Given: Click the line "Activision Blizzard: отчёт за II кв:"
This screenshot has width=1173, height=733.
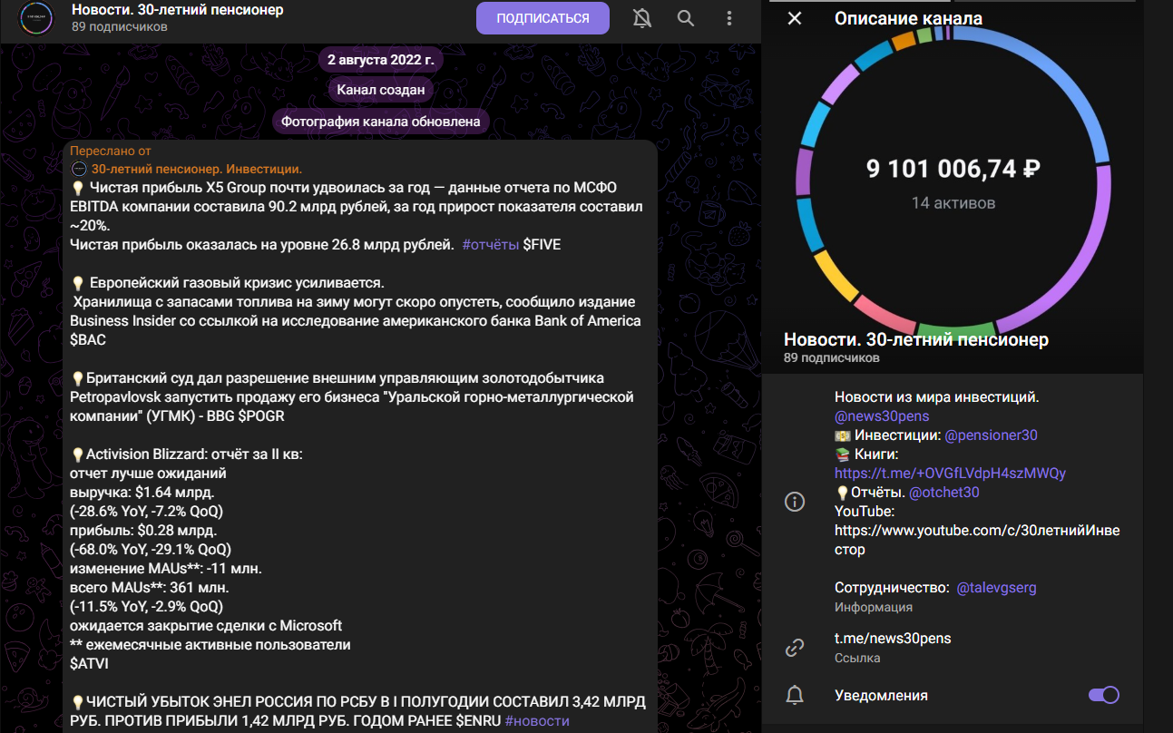Looking at the screenshot, I should 187,454.
